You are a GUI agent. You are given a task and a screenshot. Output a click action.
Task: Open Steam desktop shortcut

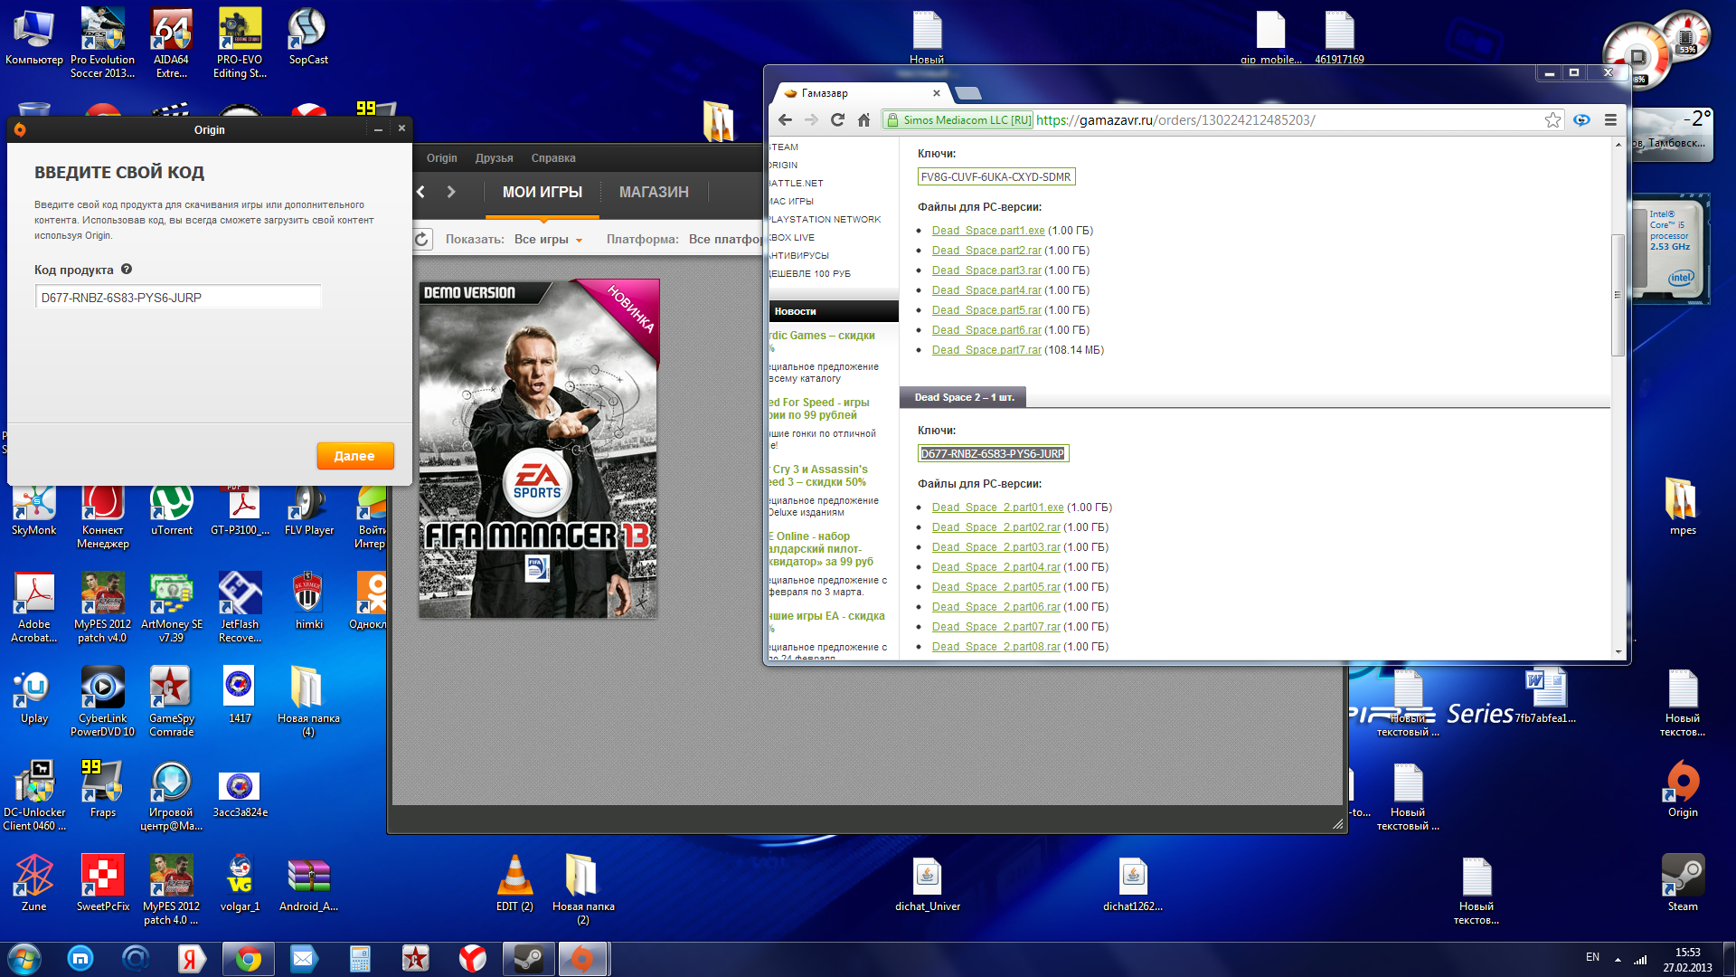(1683, 883)
